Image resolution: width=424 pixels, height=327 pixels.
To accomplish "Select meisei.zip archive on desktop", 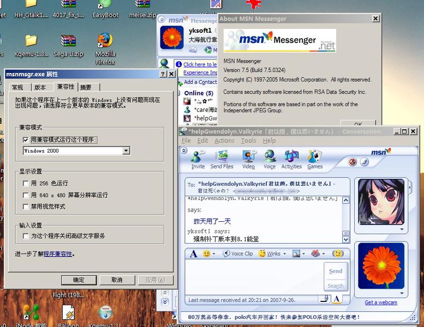I will point(142,9).
